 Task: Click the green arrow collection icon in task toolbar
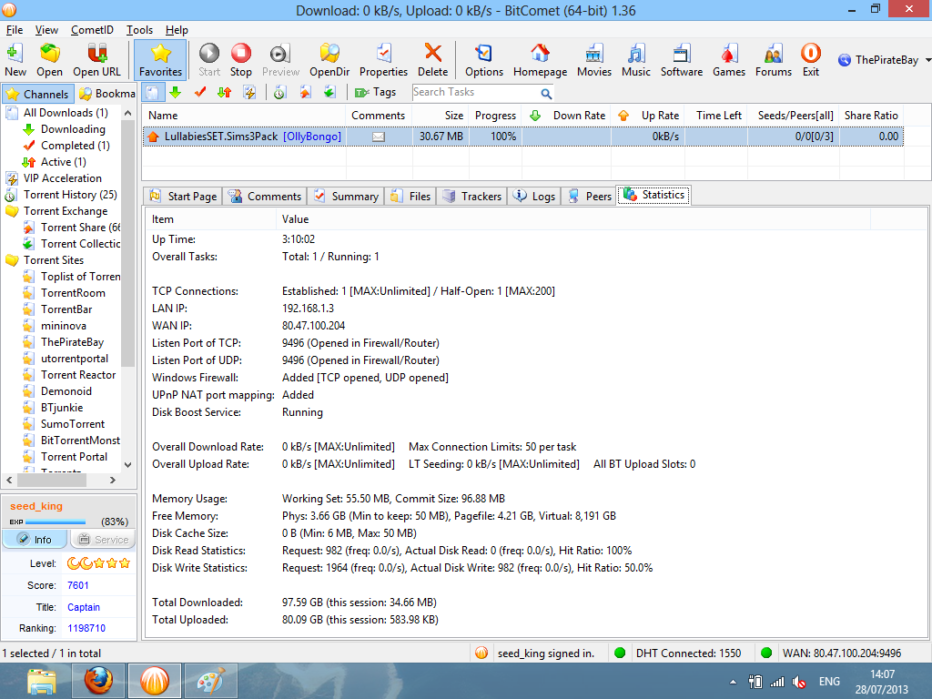[329, 93]
